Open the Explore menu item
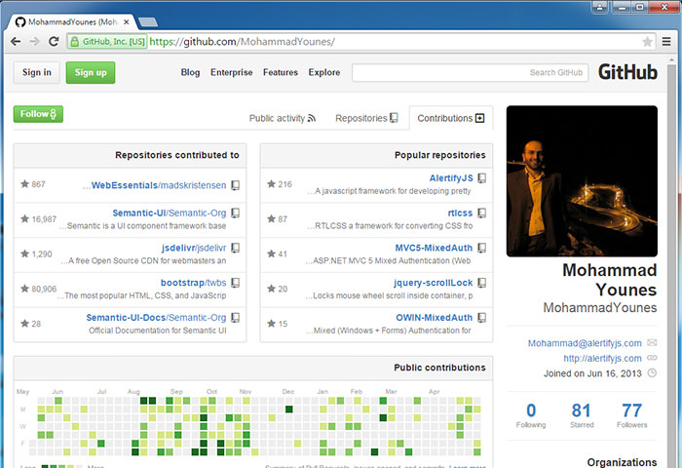This screenshot has width=682, height=468. [324, 72]
